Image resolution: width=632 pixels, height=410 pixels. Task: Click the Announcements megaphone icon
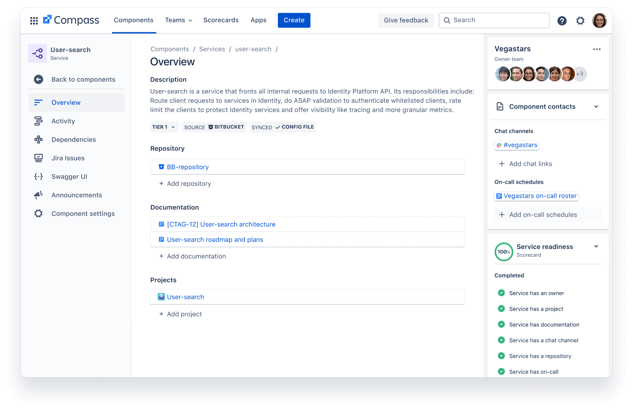(38, 195)
